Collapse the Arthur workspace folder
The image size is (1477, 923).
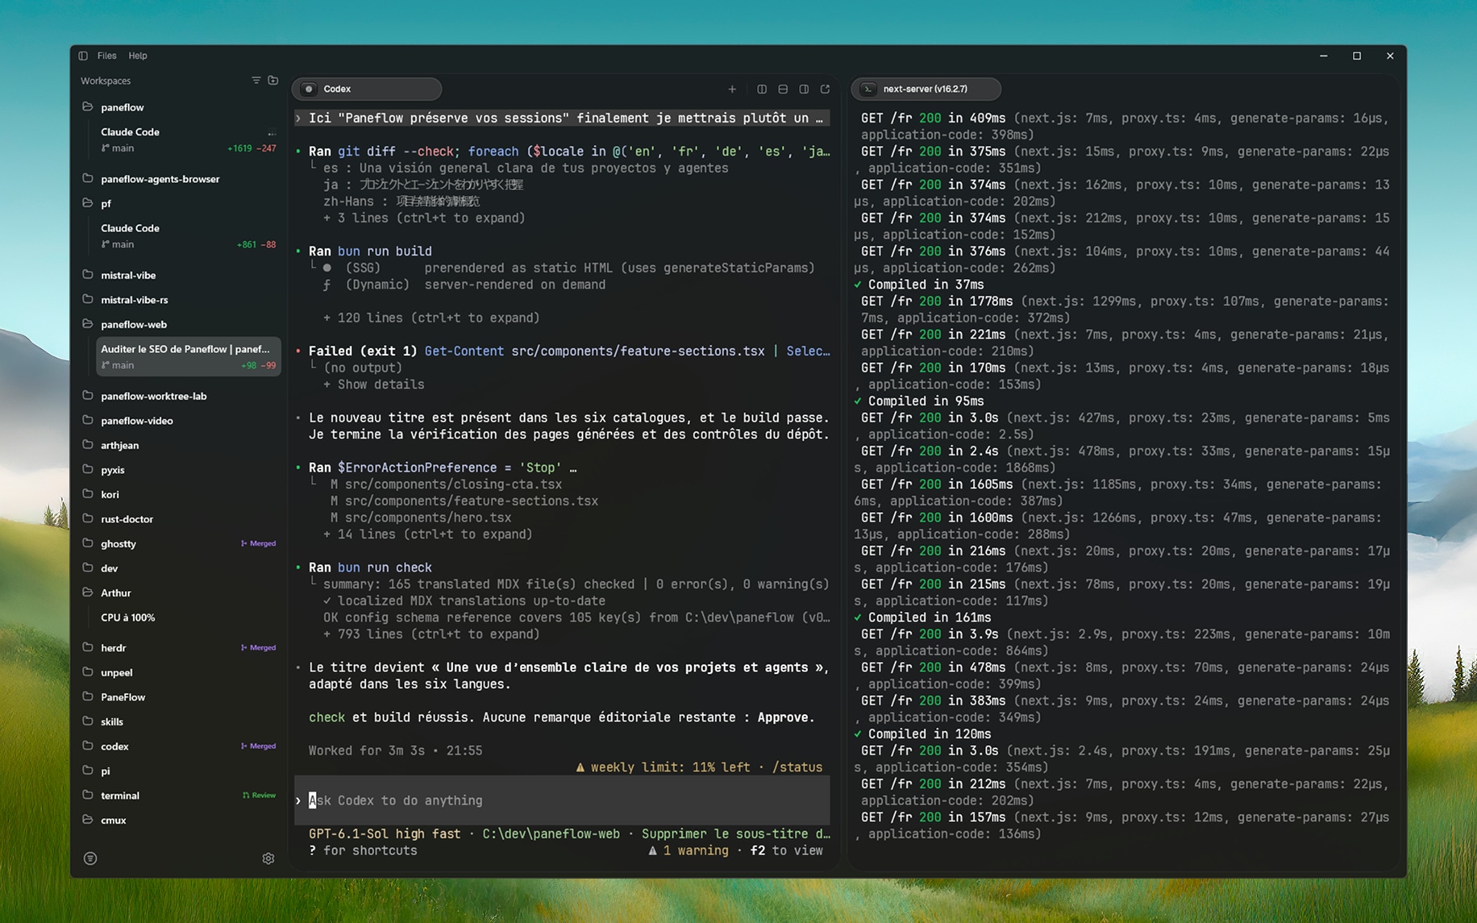click(x=87, y=592)
